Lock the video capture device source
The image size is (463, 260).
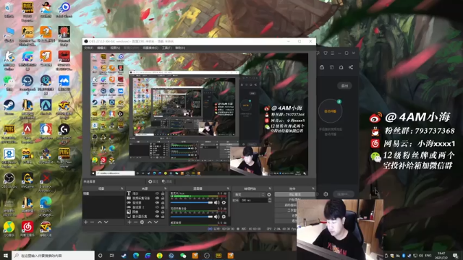point(163,198)
